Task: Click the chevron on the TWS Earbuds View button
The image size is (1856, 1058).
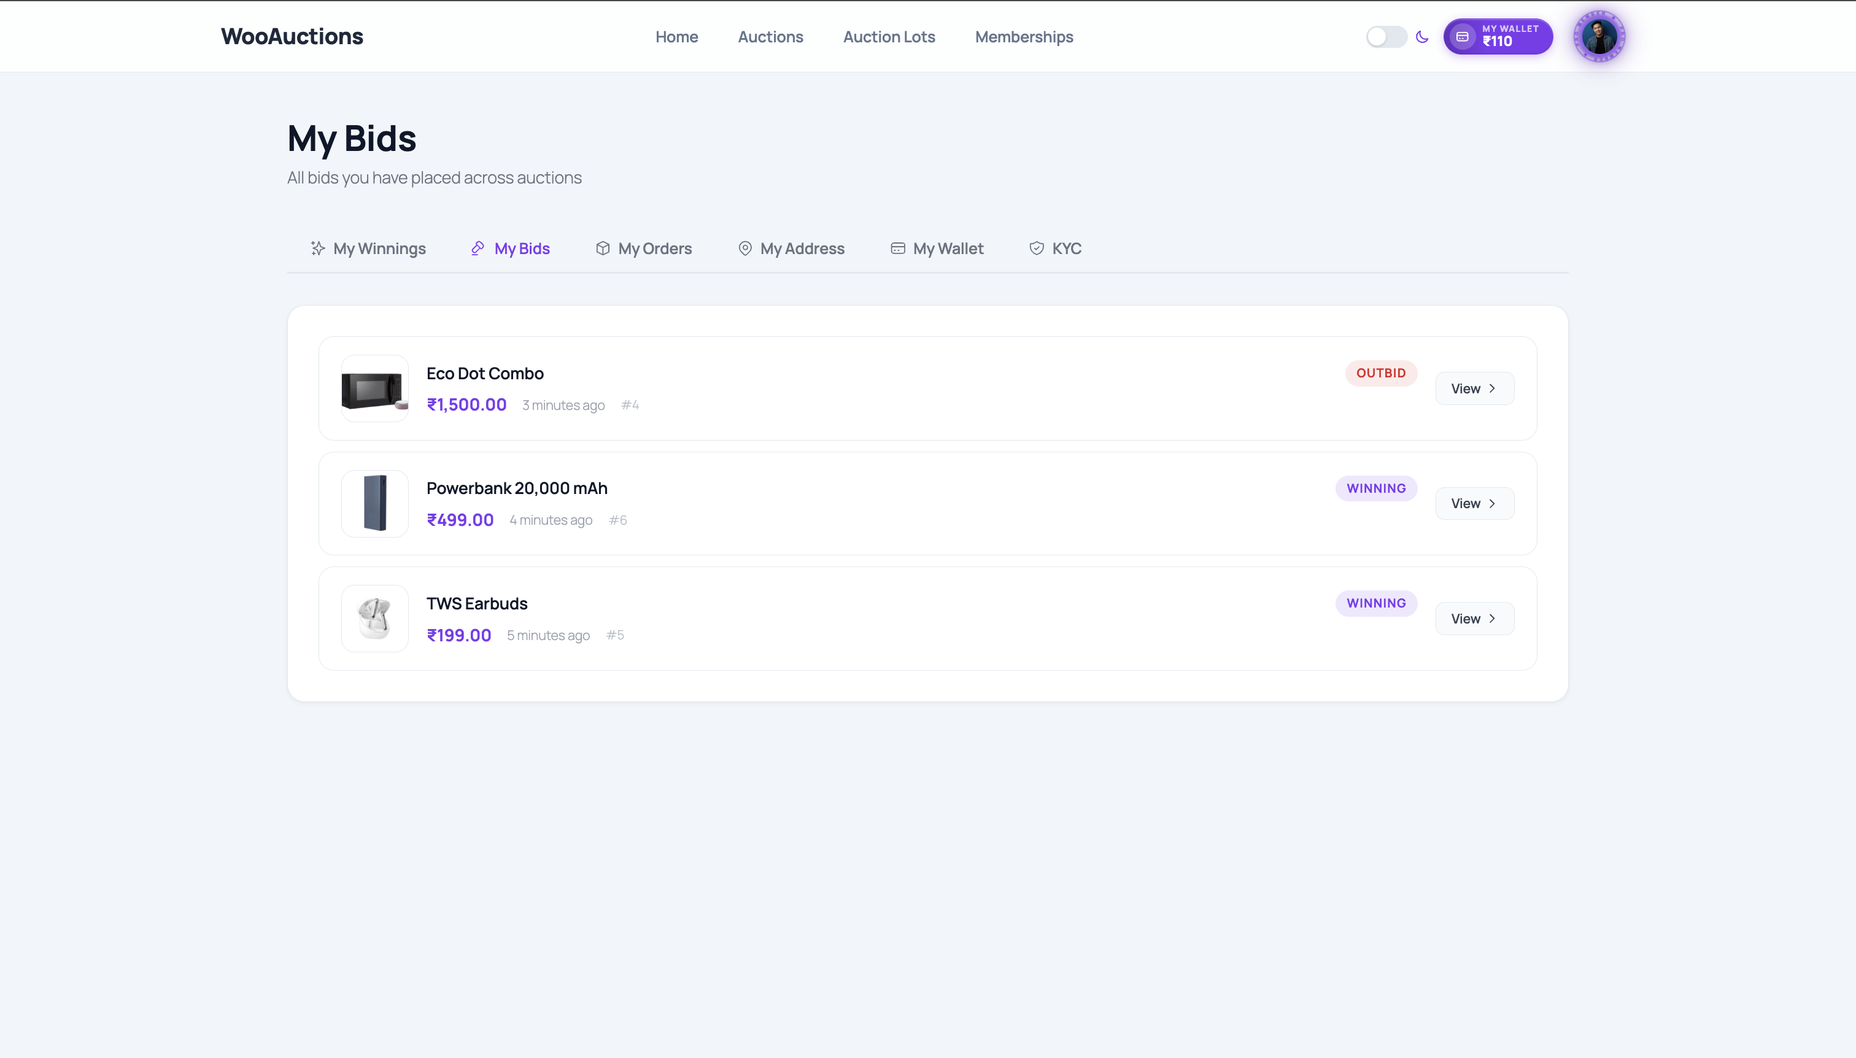Action: coord(1492,617)
